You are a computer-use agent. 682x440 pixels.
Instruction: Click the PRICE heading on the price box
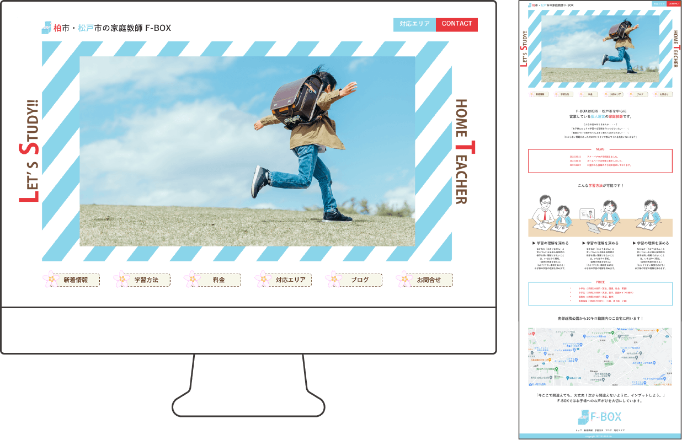pos(600,282)
